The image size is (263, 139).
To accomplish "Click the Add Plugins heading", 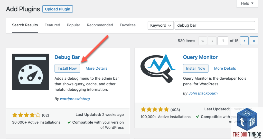I will [x=23, y=9].
